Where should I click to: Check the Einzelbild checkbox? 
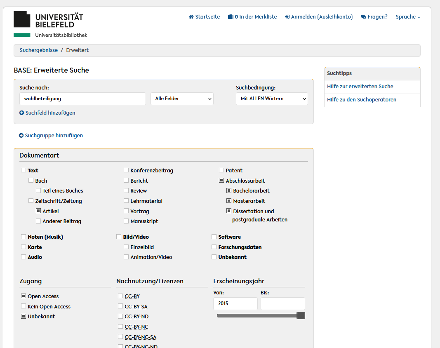pyautogui.click(x=126, y=247)
